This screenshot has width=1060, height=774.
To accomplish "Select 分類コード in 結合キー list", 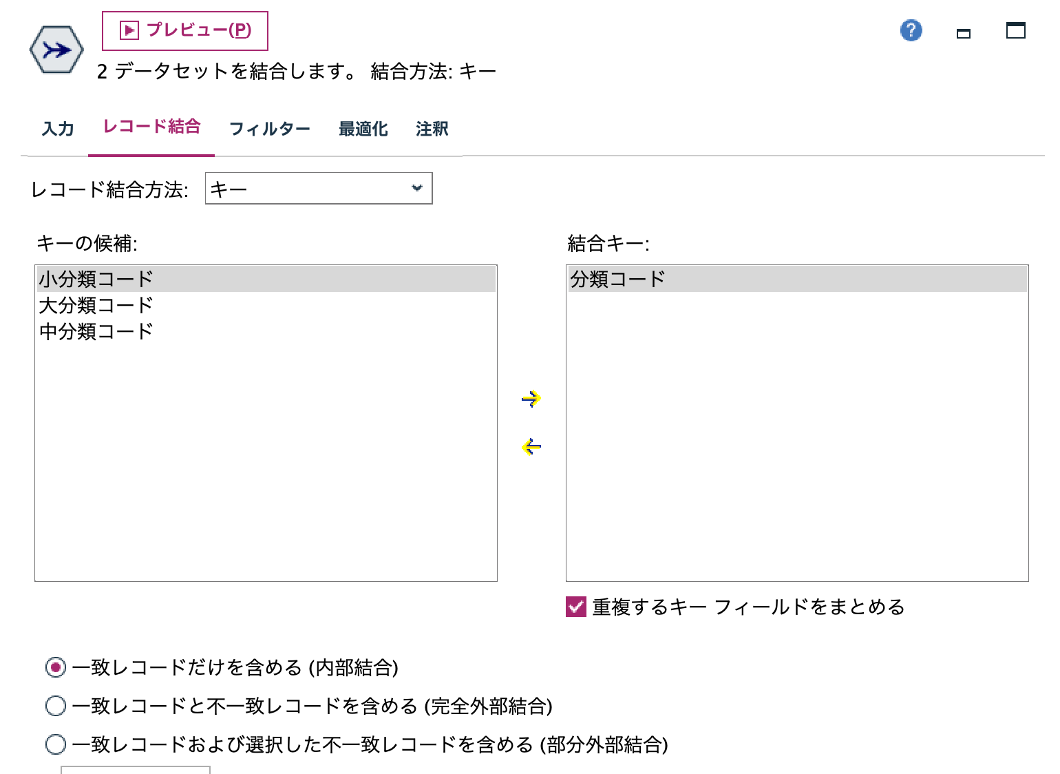I will (617, 279).
